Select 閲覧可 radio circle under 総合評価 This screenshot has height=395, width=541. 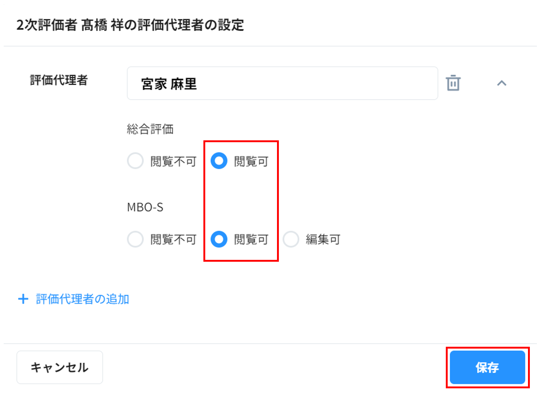tap(219, 161)
